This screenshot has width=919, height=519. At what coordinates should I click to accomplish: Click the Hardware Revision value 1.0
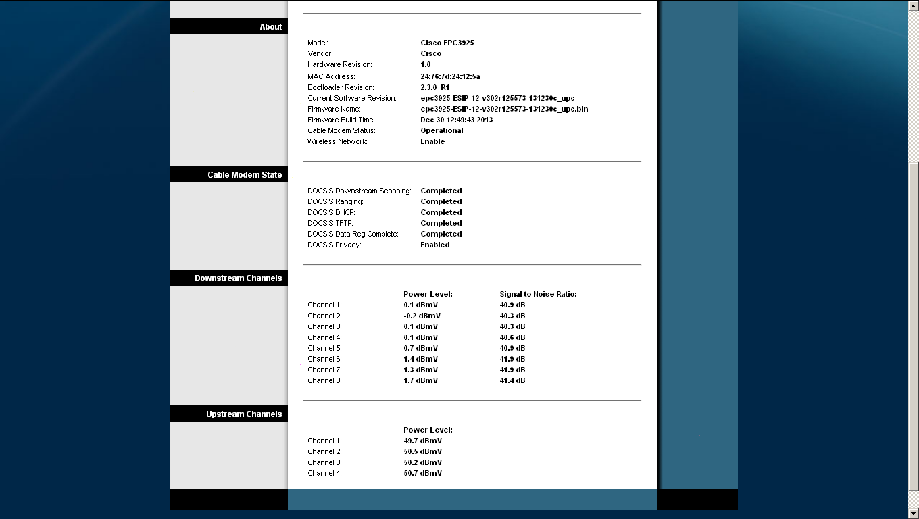click(426, 64)
